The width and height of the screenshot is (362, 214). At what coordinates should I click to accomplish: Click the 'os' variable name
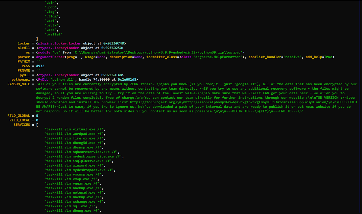(28, 52)
